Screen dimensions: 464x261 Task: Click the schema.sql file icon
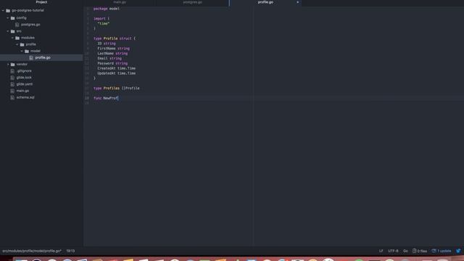tap(12, 97)
